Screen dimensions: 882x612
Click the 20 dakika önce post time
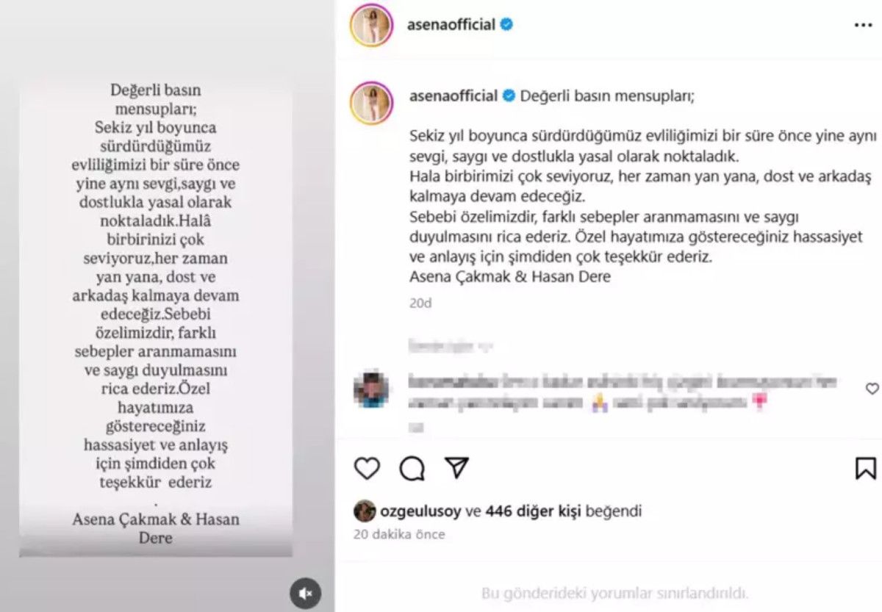point(399,535)
